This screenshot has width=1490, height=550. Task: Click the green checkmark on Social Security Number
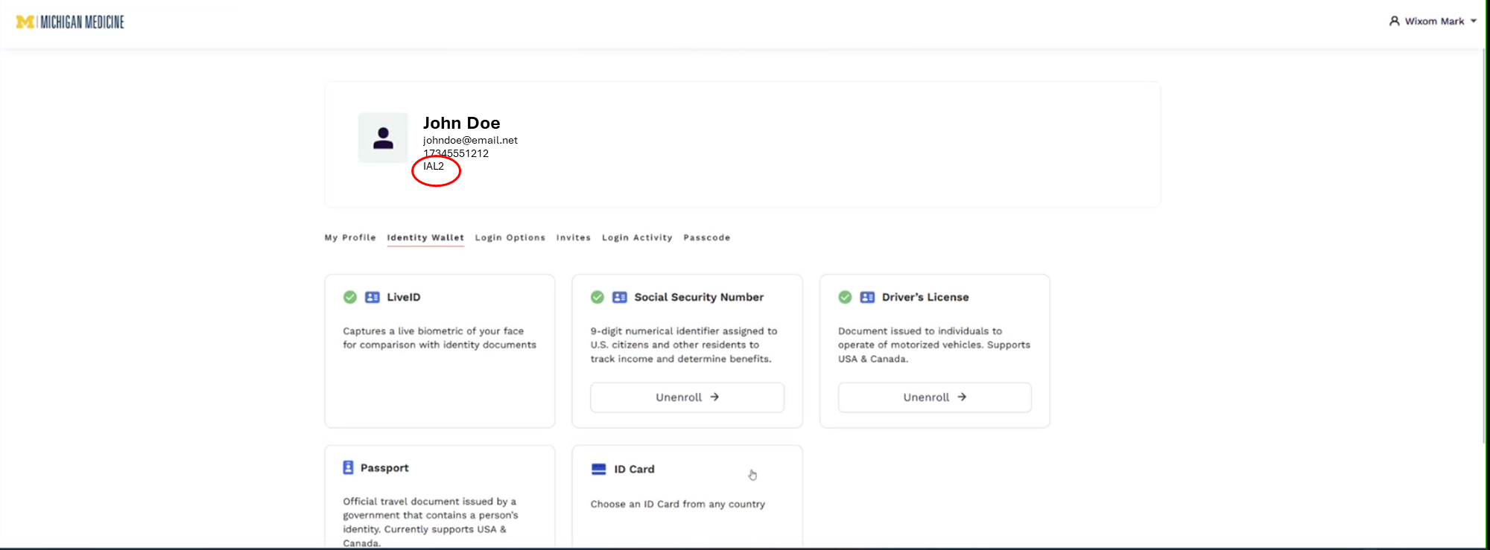click(597, 297)
